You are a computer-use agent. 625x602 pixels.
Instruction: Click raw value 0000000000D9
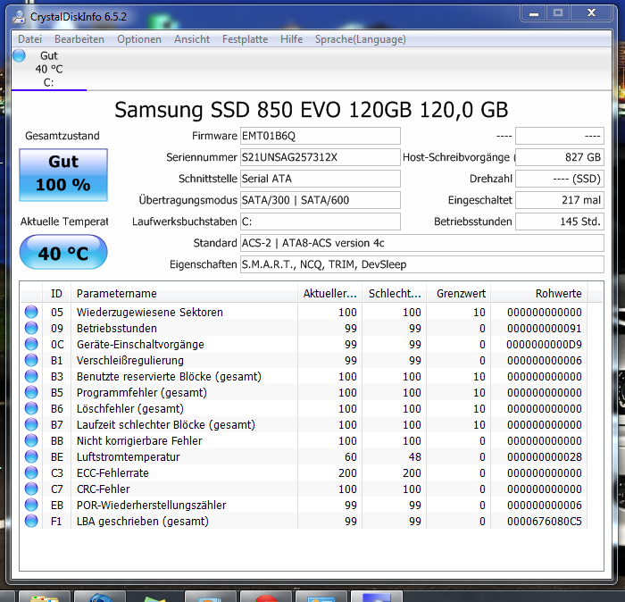[545, 345]
